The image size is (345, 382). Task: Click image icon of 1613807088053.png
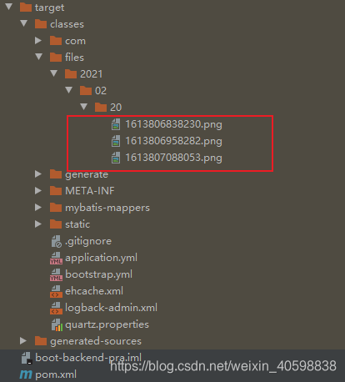tap(116, 158)
